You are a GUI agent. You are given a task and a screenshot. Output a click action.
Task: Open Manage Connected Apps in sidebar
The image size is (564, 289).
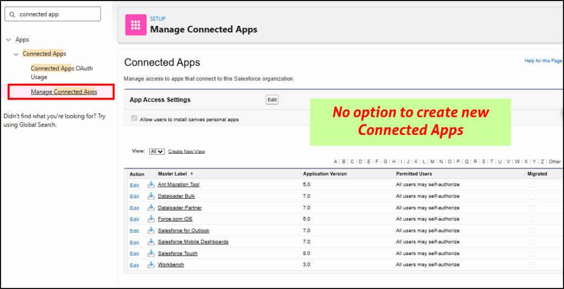64,92
